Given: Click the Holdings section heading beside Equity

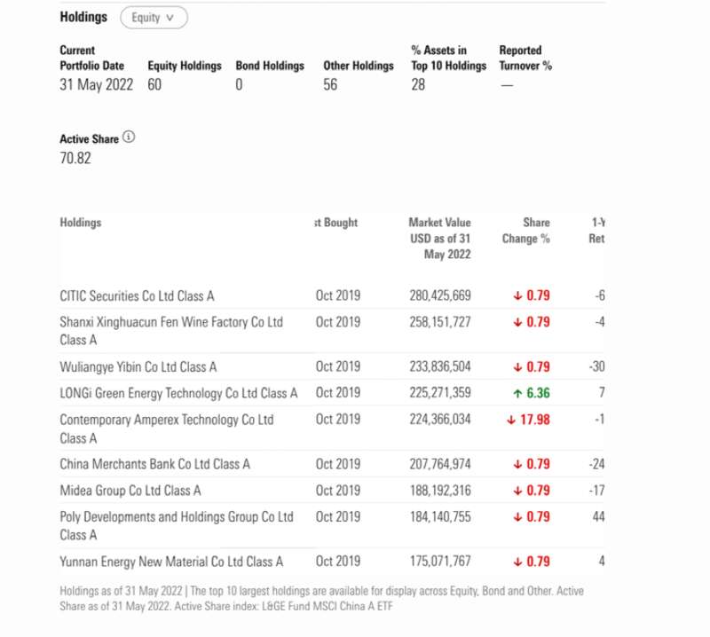Looking at the screenshot, I should [83, 17].
